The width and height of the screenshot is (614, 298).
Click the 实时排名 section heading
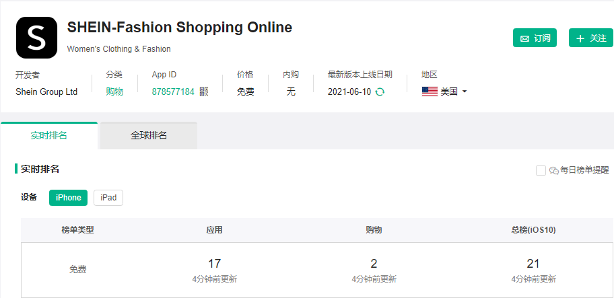[40, 169]
